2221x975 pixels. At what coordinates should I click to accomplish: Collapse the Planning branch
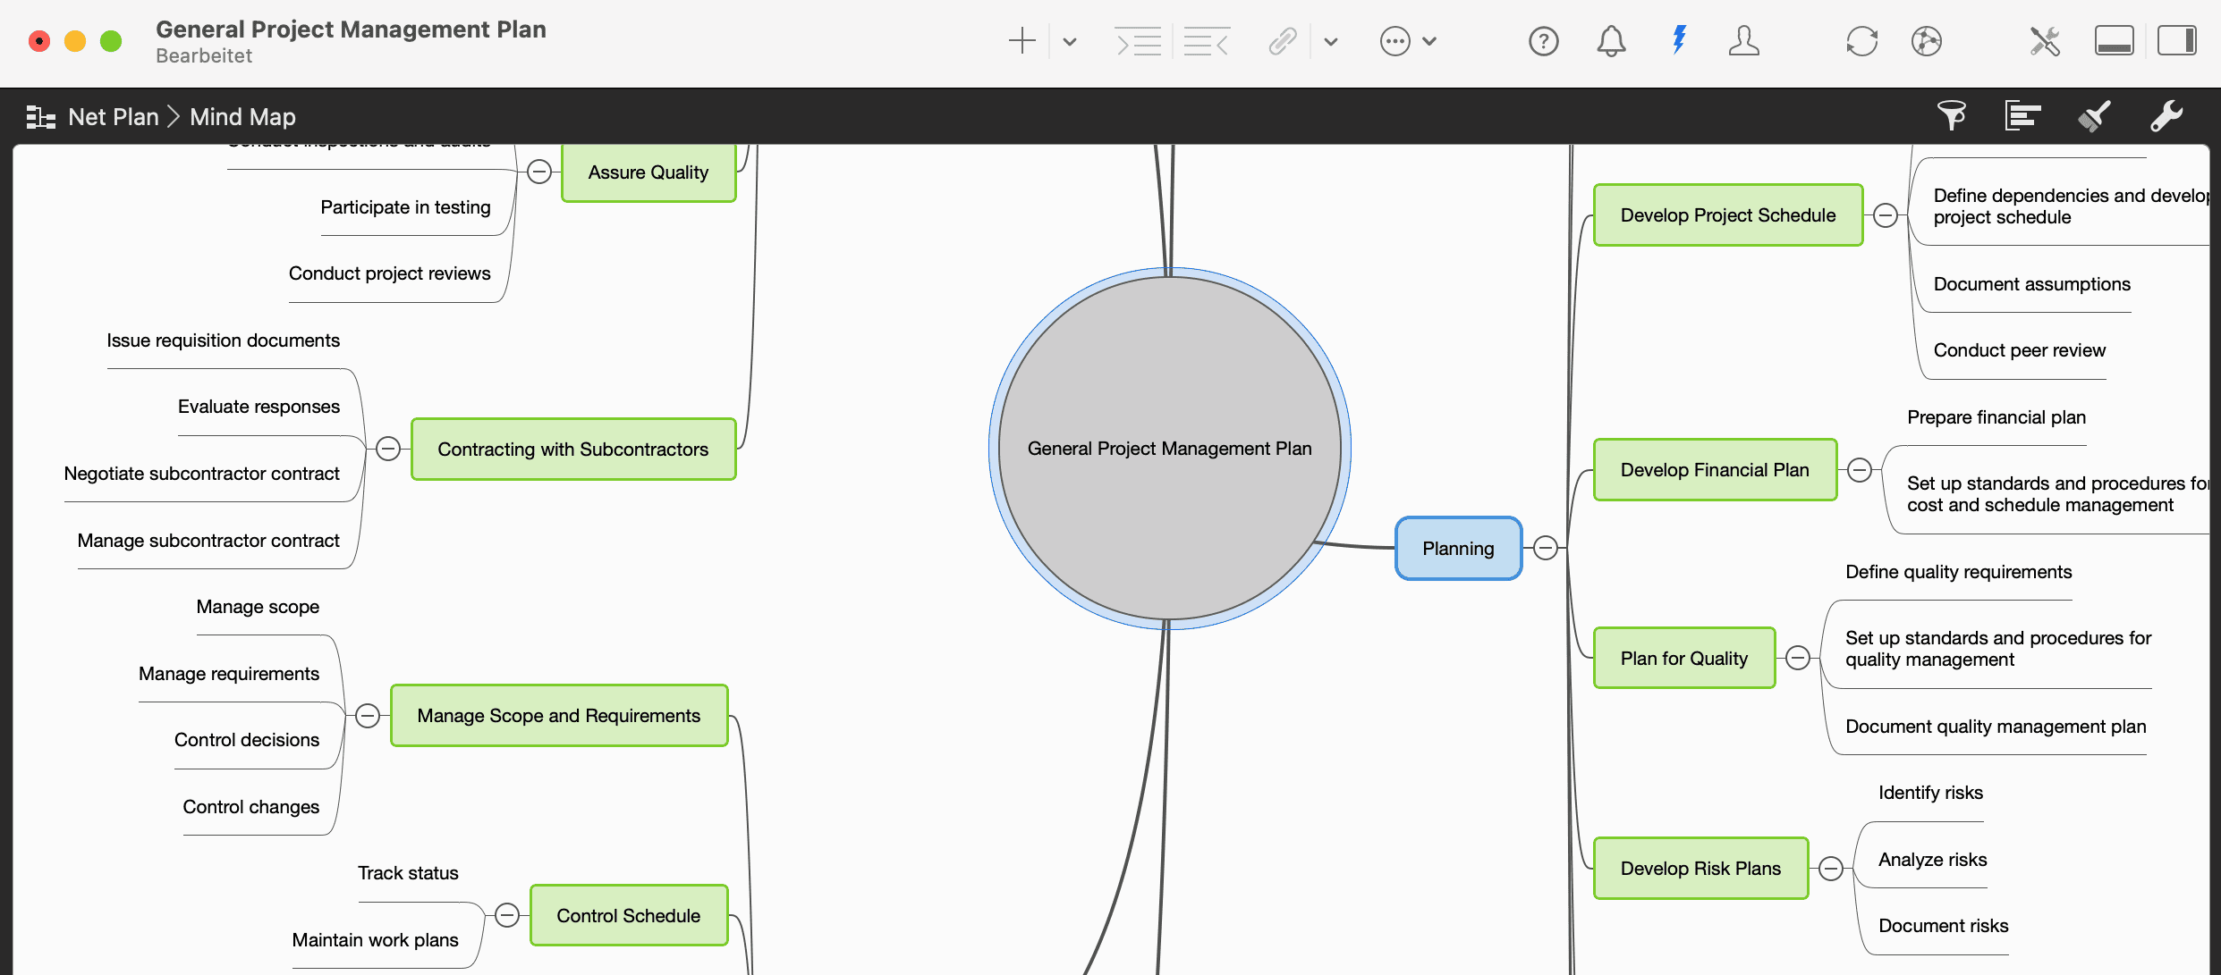[x=1546, y=548]
